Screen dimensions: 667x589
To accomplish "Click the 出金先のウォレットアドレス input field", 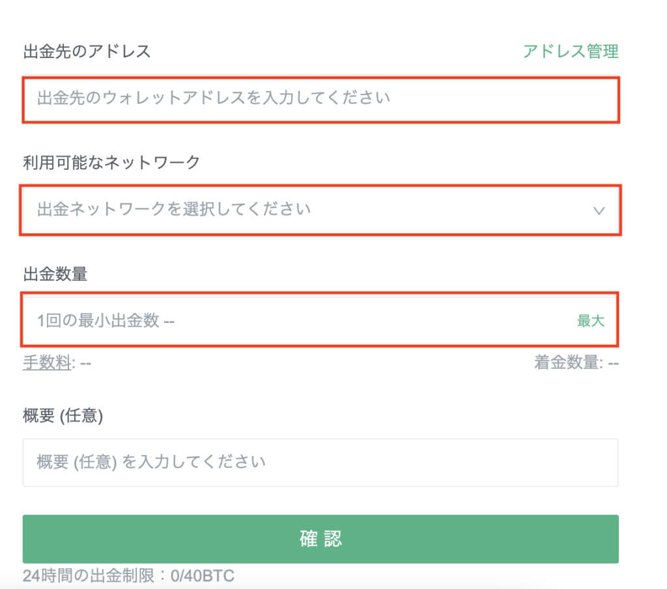I will [x=320, y=100].
